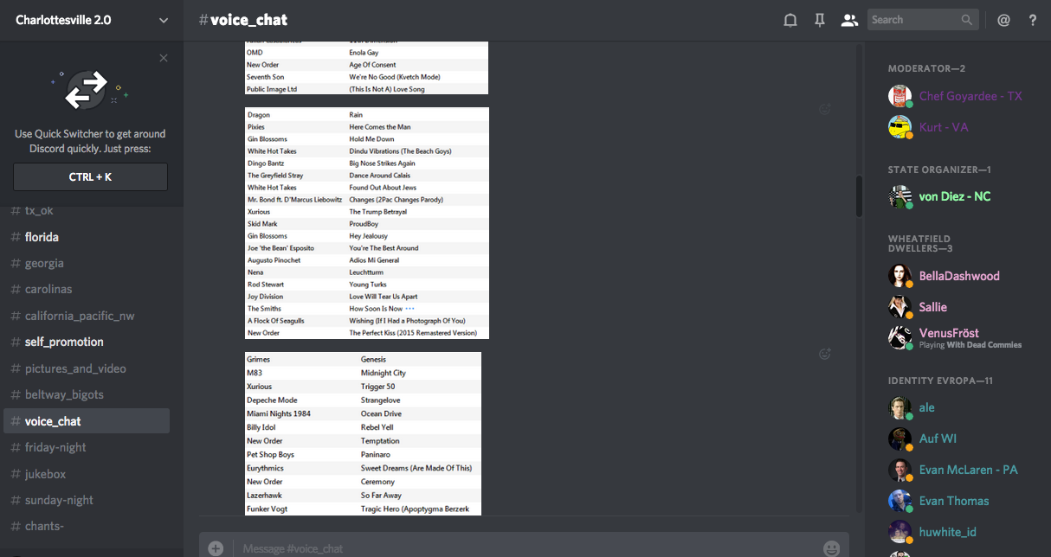Open the self_promotion channel

64,342
